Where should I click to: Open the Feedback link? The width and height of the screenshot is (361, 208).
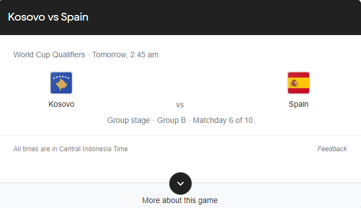click(332, 149)
